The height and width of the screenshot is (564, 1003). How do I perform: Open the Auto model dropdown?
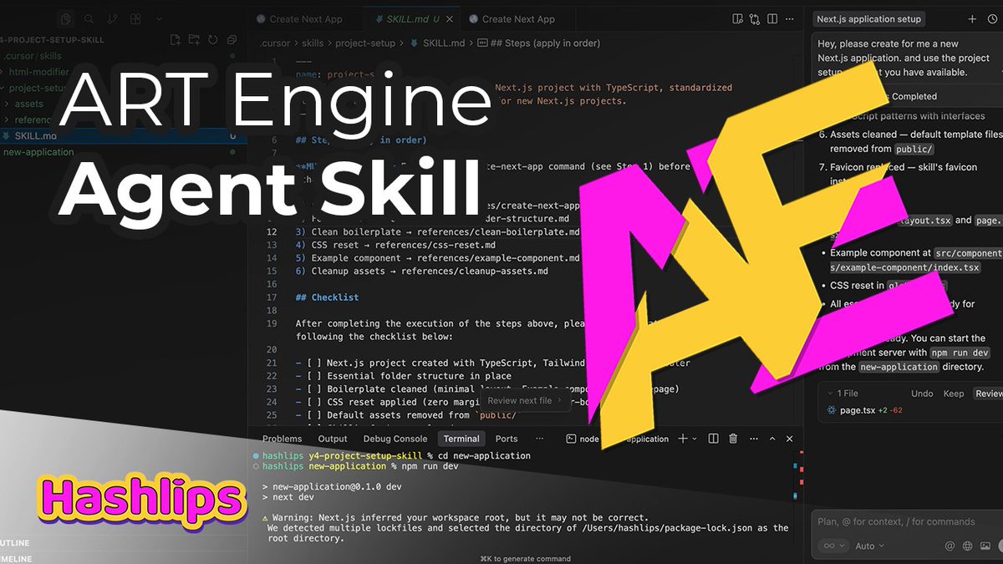869,546
